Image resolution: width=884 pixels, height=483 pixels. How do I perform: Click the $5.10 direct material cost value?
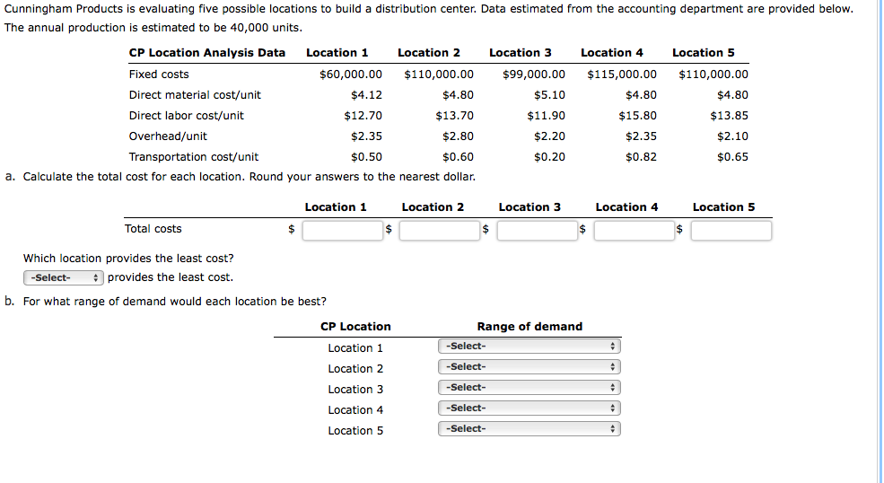point(549,95)
